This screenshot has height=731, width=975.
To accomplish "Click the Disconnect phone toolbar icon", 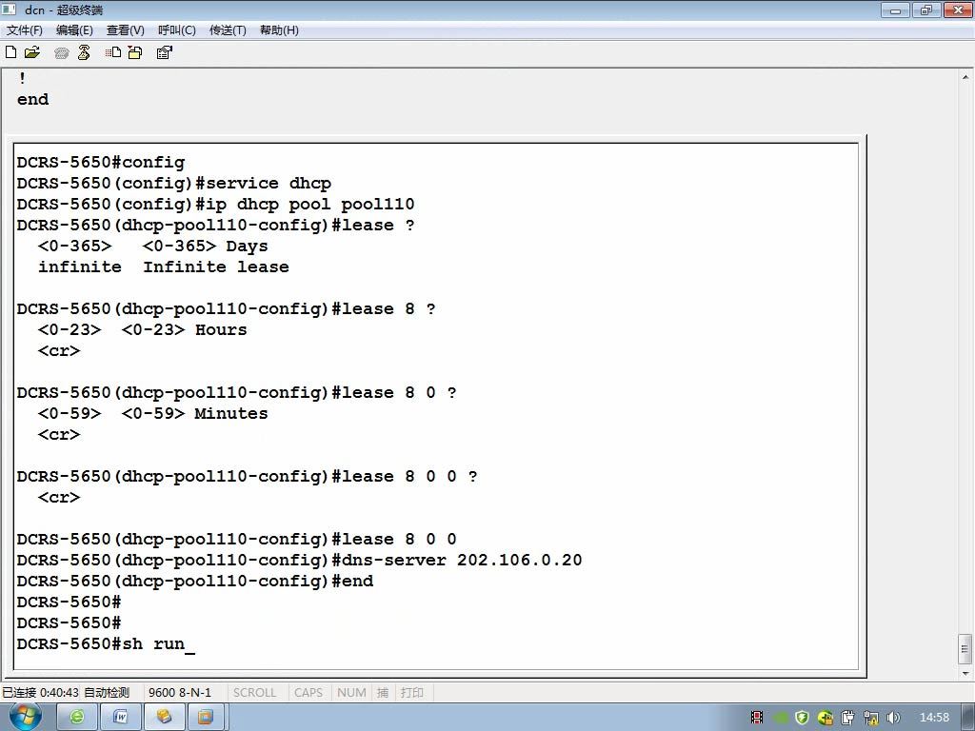I will coord(84,52).
